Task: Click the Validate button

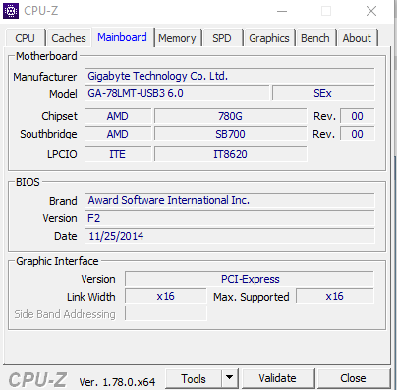Action: tap(278, 378)
